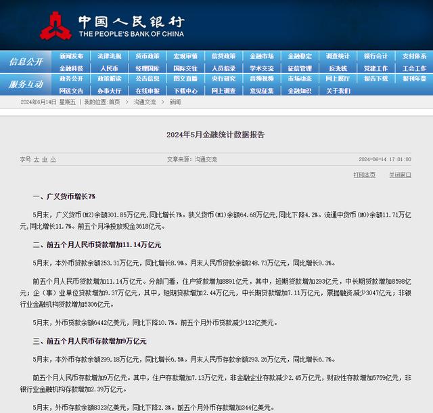The height and width of the screenshot is (413, 433).
Task: Select 征信管理 navigation item
Action: click(300, 68)
